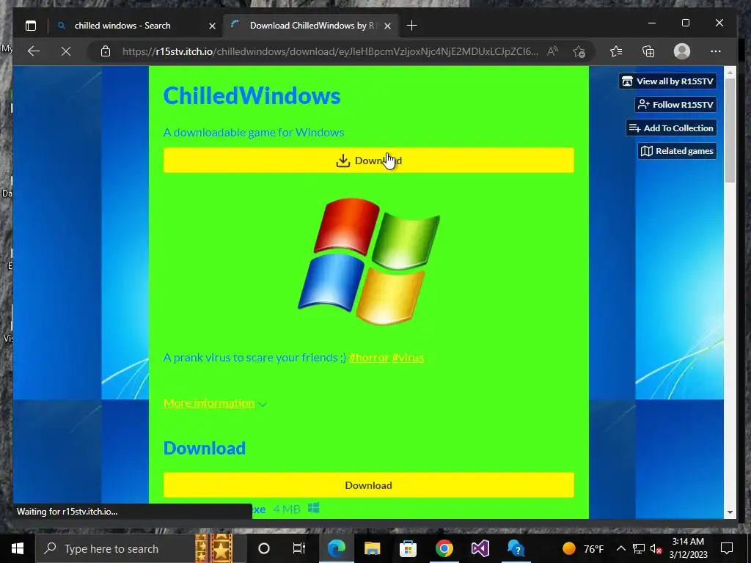Viewport: 751px width, 563px height.
Task: Open the network status icon
Action: pos(638,548)
